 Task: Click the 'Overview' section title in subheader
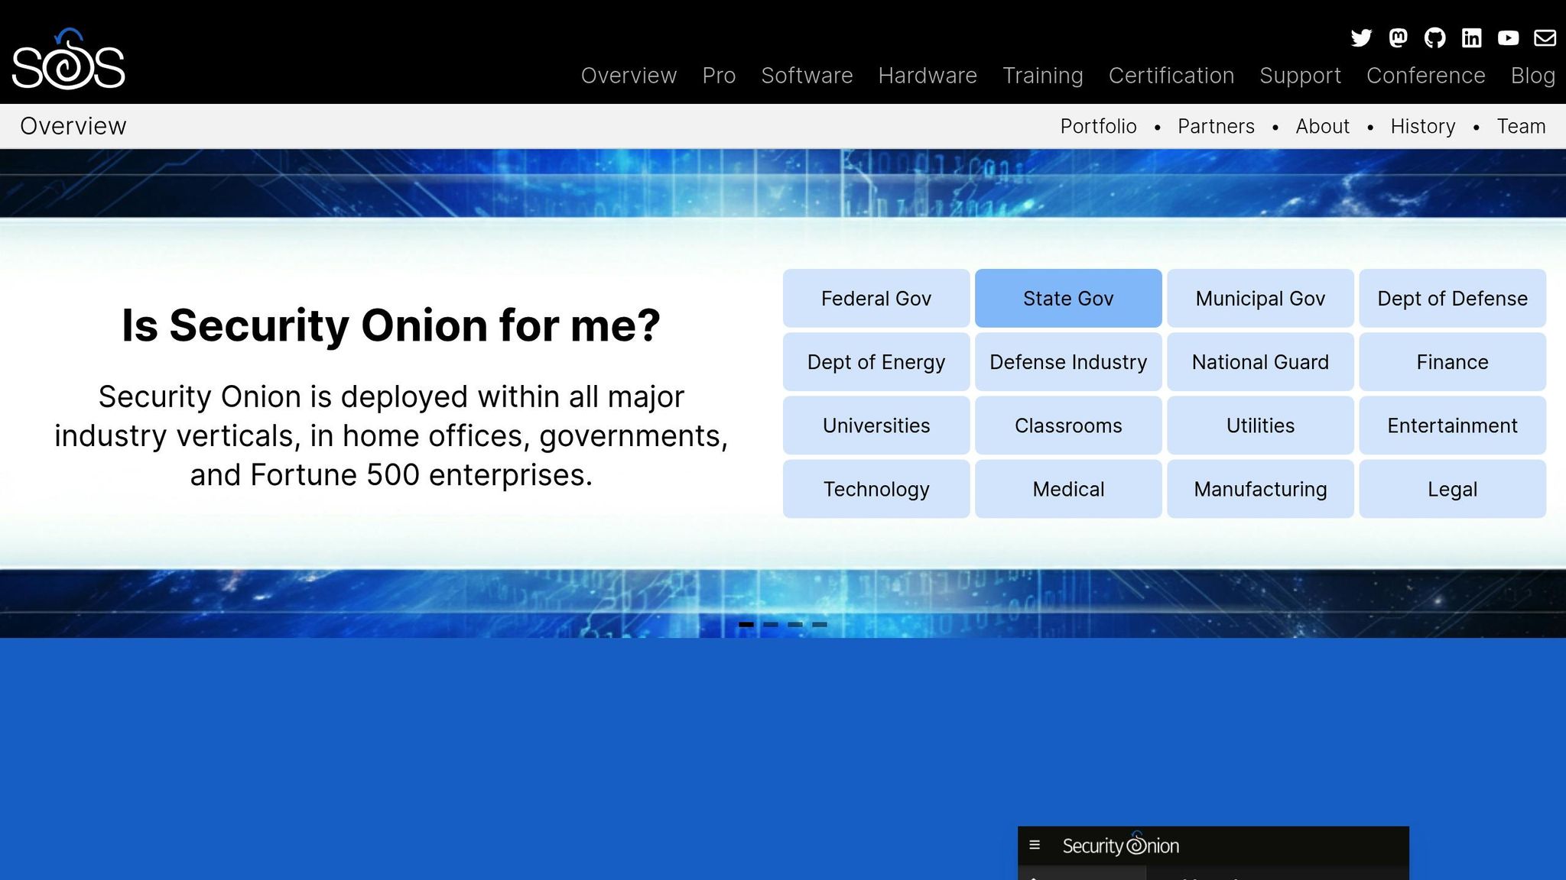click(x=73, y=126)
